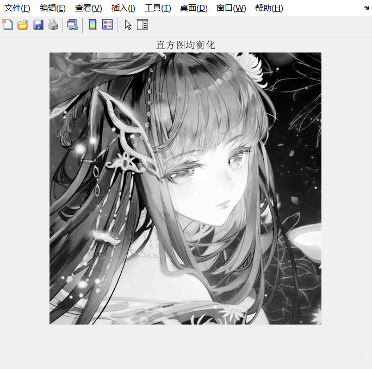Open the 窗口(W) menu

click(x=231, y=8)
